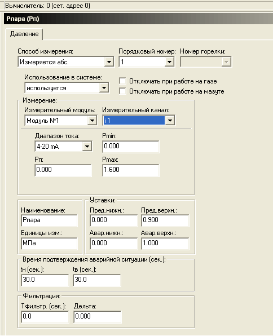The width and height of the screenshot is (273, 336).
Task: Enable Отключать при работе на газе checkbox
Action: coord(122,81)
